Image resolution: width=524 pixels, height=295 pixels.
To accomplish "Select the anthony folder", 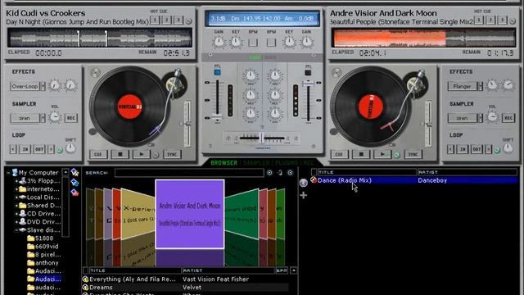I will click(43, 263).
